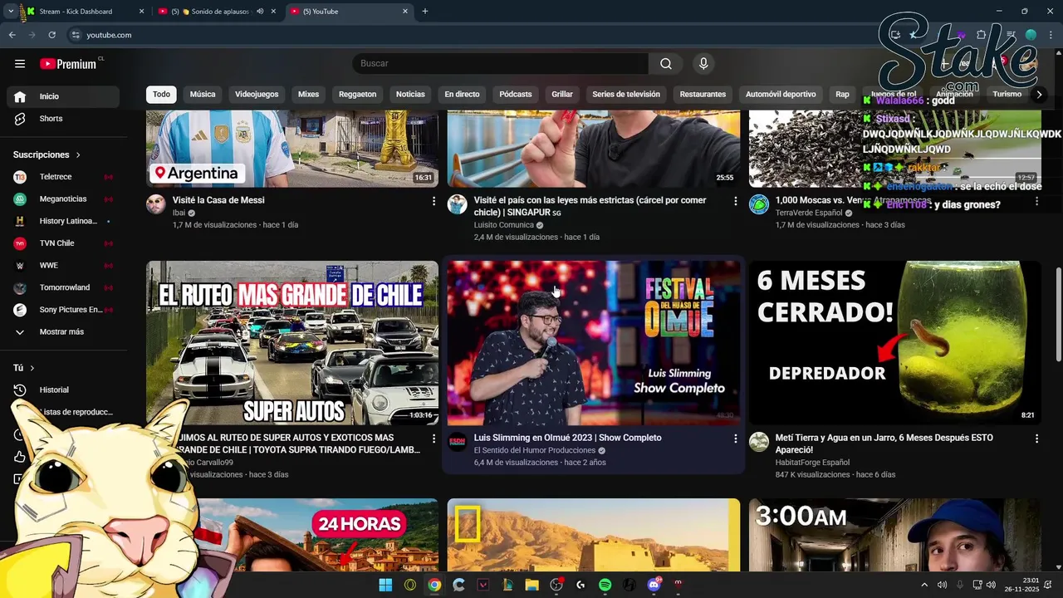Select the Videojuegos filter chip
Image resolution: width=1063 pixels, height=598 pixels.
[x=257, y=95]
